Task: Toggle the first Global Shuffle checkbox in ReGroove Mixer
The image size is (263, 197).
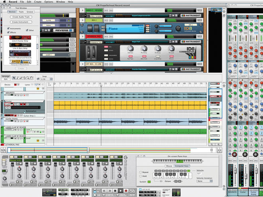Action: 10,185
